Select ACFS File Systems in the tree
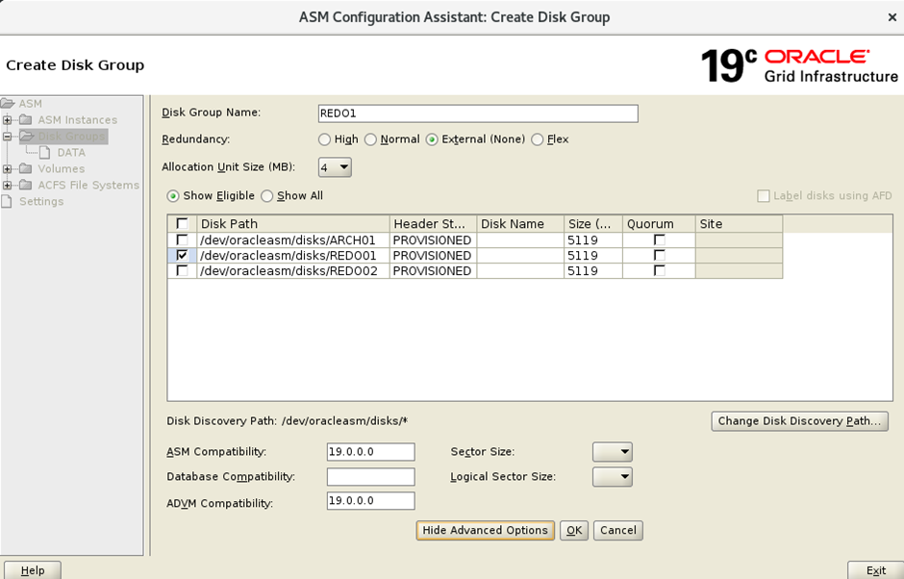Image resolution: width=904 pixels, height=579 pixels. click(x=88, y=185)
